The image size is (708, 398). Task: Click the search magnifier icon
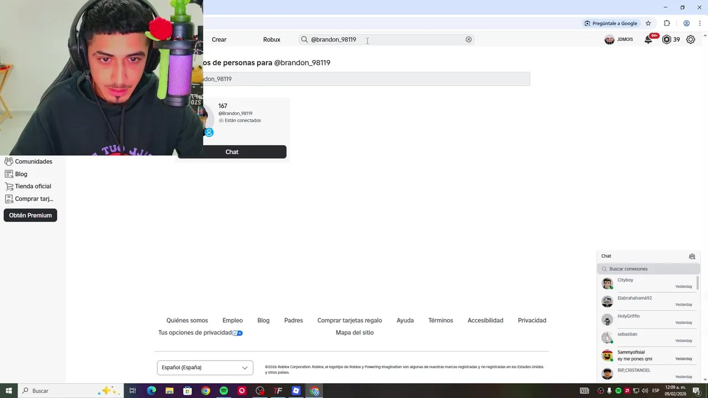point(304,39)
